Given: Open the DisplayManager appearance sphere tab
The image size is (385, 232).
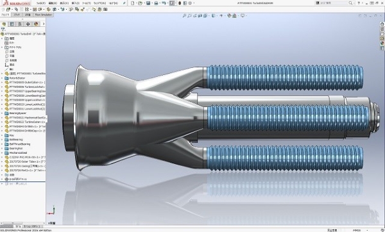Looking at the screenshot, I should coord(36,24).
